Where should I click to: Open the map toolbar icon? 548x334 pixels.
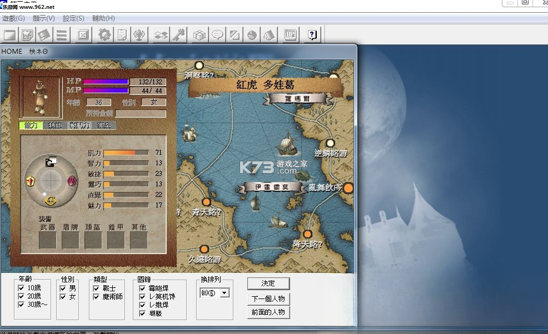pyautogui.click(x=27, y=35)
